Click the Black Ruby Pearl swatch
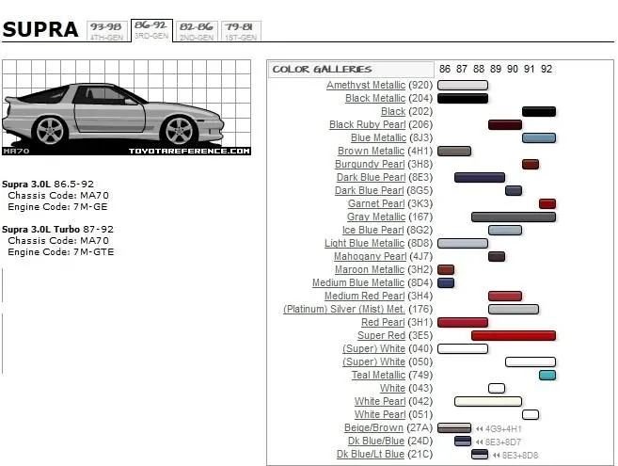Screen dimensions: 618x466 click(505, 124)
